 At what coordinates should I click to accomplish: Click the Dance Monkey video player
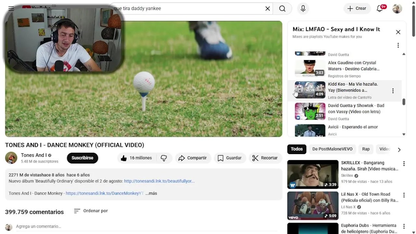pos(144,79)
